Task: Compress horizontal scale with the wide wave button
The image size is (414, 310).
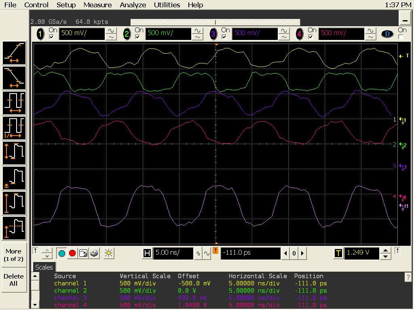Action: coord(207,253)
